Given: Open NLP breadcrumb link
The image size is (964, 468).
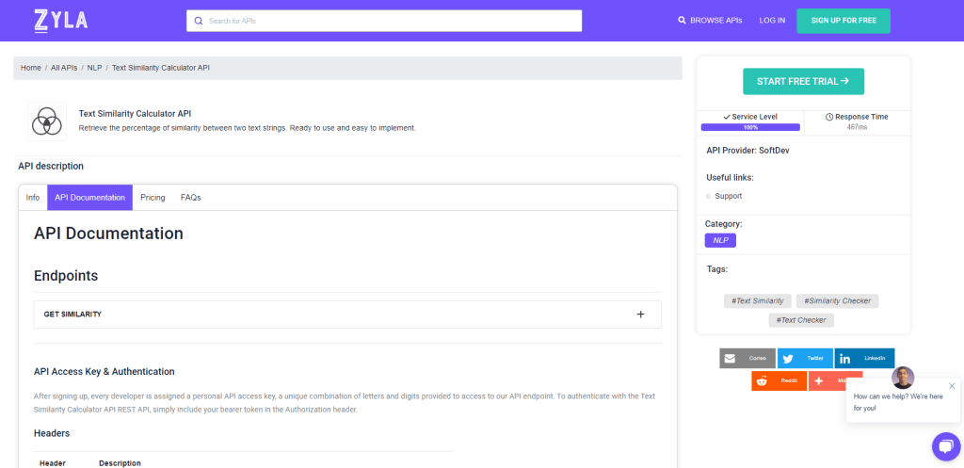Looking at the screenshot, I should click(95, 68).
